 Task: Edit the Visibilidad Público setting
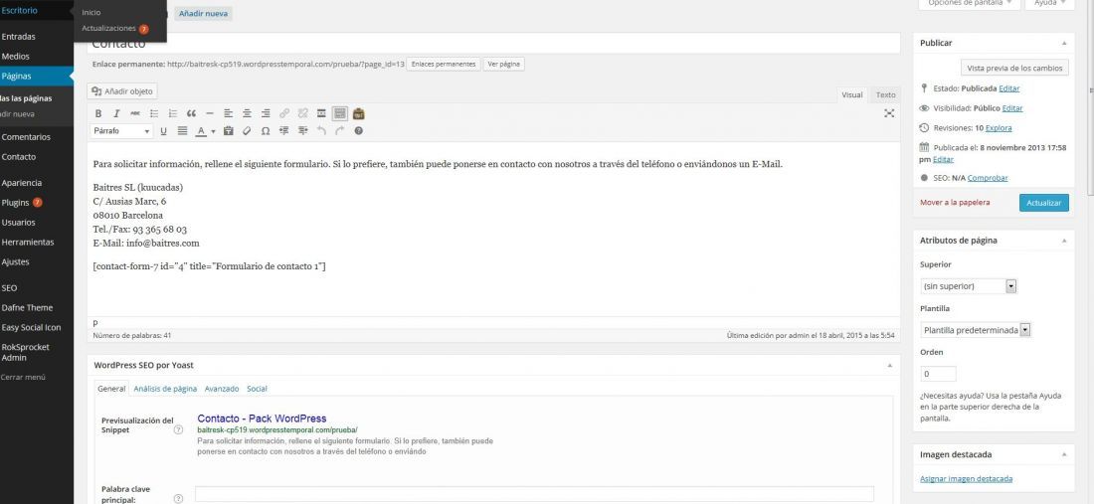tap(1012, 108)
